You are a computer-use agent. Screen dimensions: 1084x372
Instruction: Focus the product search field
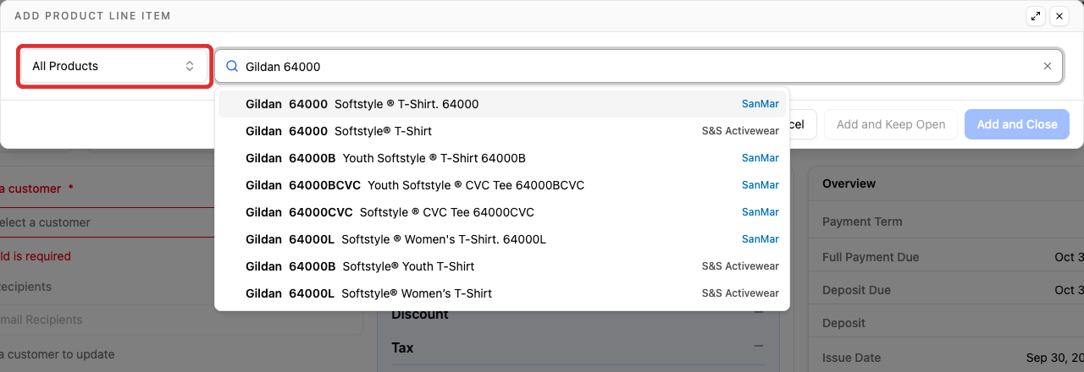[639, 66]
